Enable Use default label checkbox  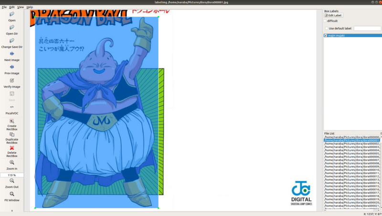pos(327,29)
